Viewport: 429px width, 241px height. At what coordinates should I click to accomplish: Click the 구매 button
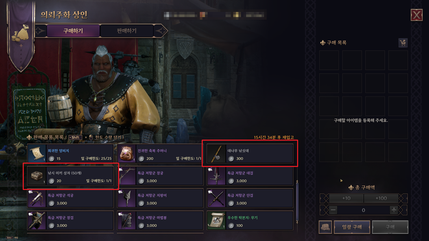pos(390,227)
